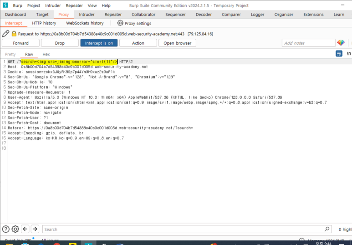Screen dimensions: 352x245
Task: Click the Sec-Fetch-Dest: document line
Action: [34, 123]
